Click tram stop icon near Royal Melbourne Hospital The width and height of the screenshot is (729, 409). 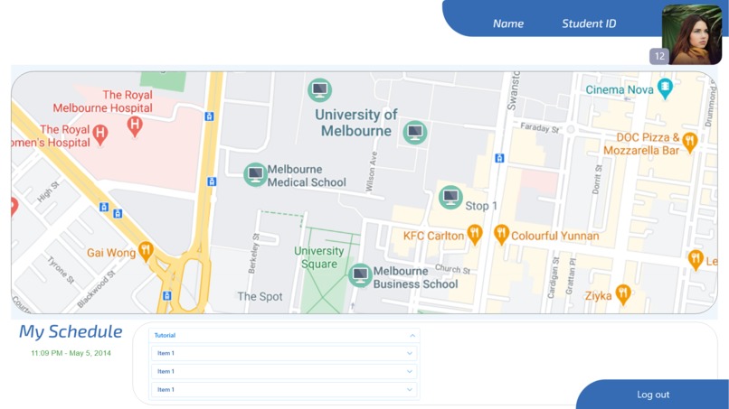(x=209, y=116)
